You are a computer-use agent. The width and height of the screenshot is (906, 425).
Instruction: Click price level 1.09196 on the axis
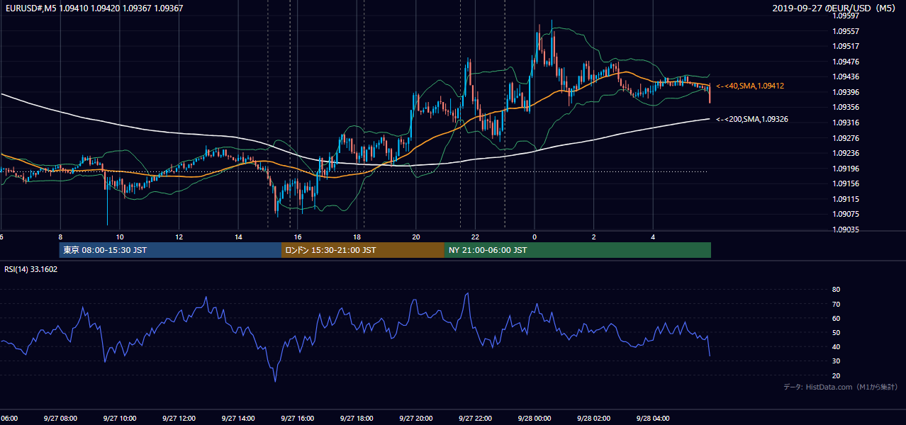846,169
